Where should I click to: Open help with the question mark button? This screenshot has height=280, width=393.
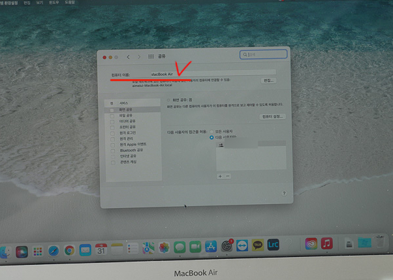pos(284,194)
